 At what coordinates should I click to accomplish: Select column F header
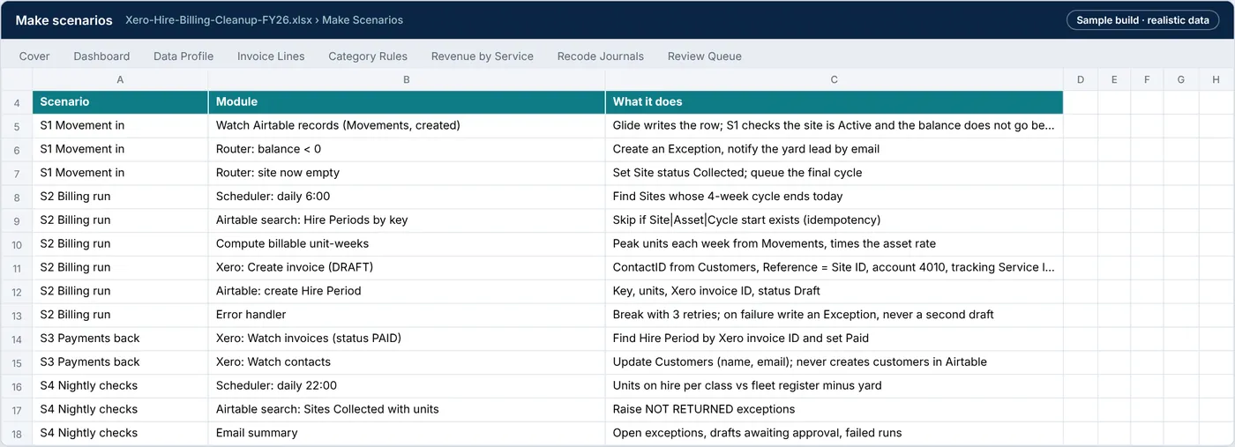1147,79
